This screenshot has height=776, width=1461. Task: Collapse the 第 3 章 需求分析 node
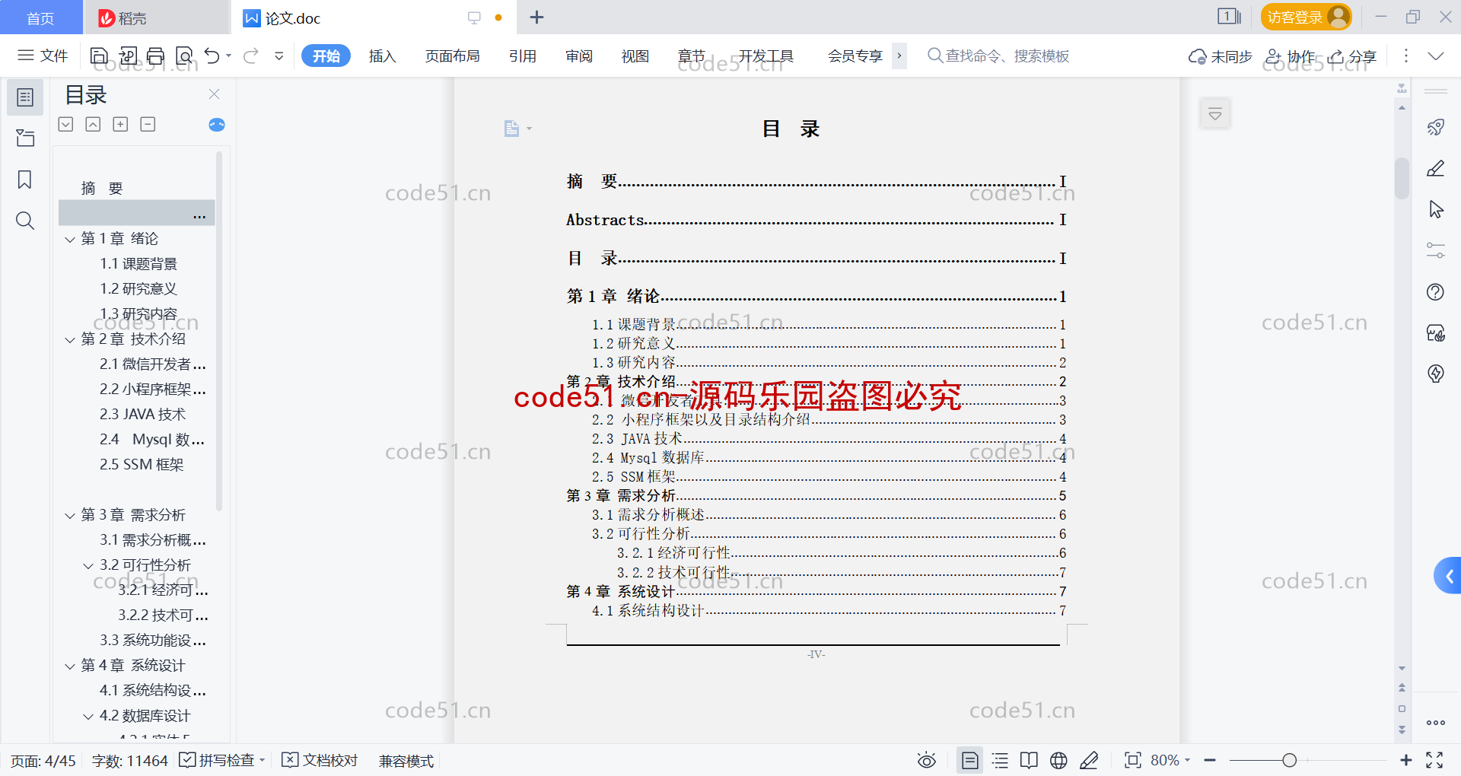point(70,515)
